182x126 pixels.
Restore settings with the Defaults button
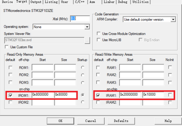121,121
